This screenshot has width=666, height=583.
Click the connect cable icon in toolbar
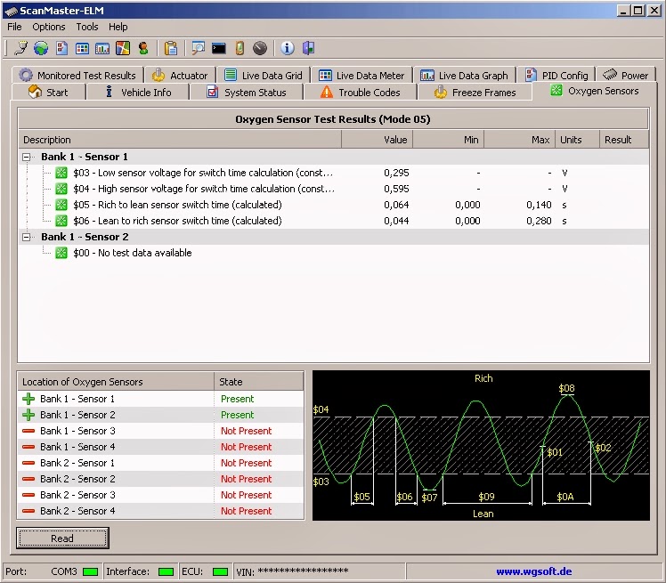click(x=20, y=48)
